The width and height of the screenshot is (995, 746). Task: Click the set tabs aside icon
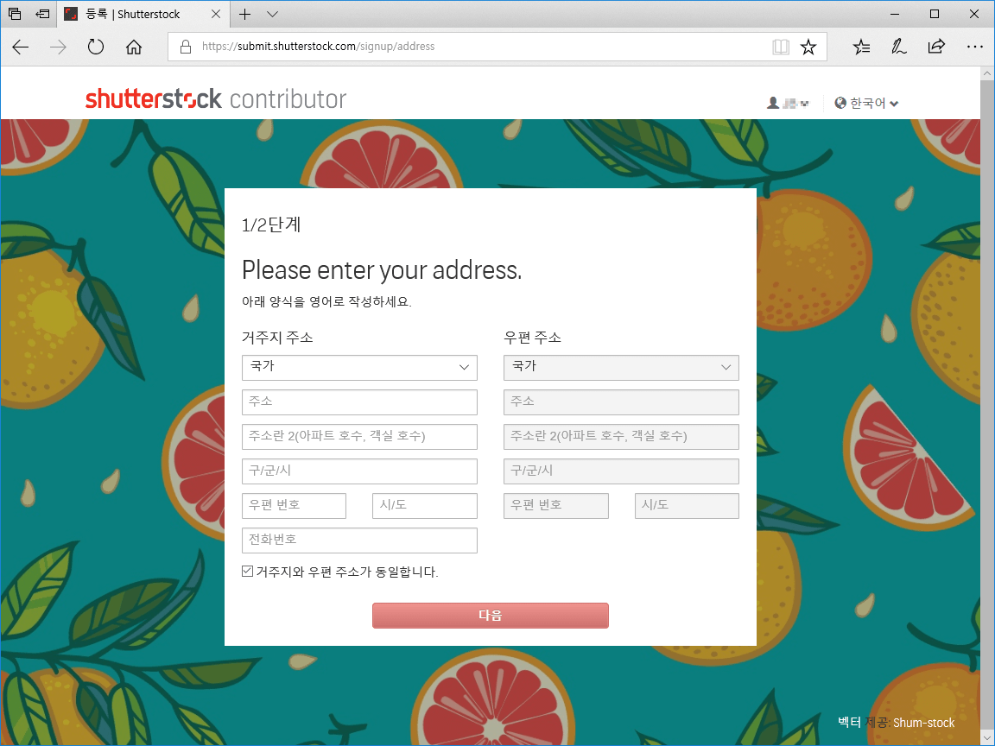pos(42,13)
